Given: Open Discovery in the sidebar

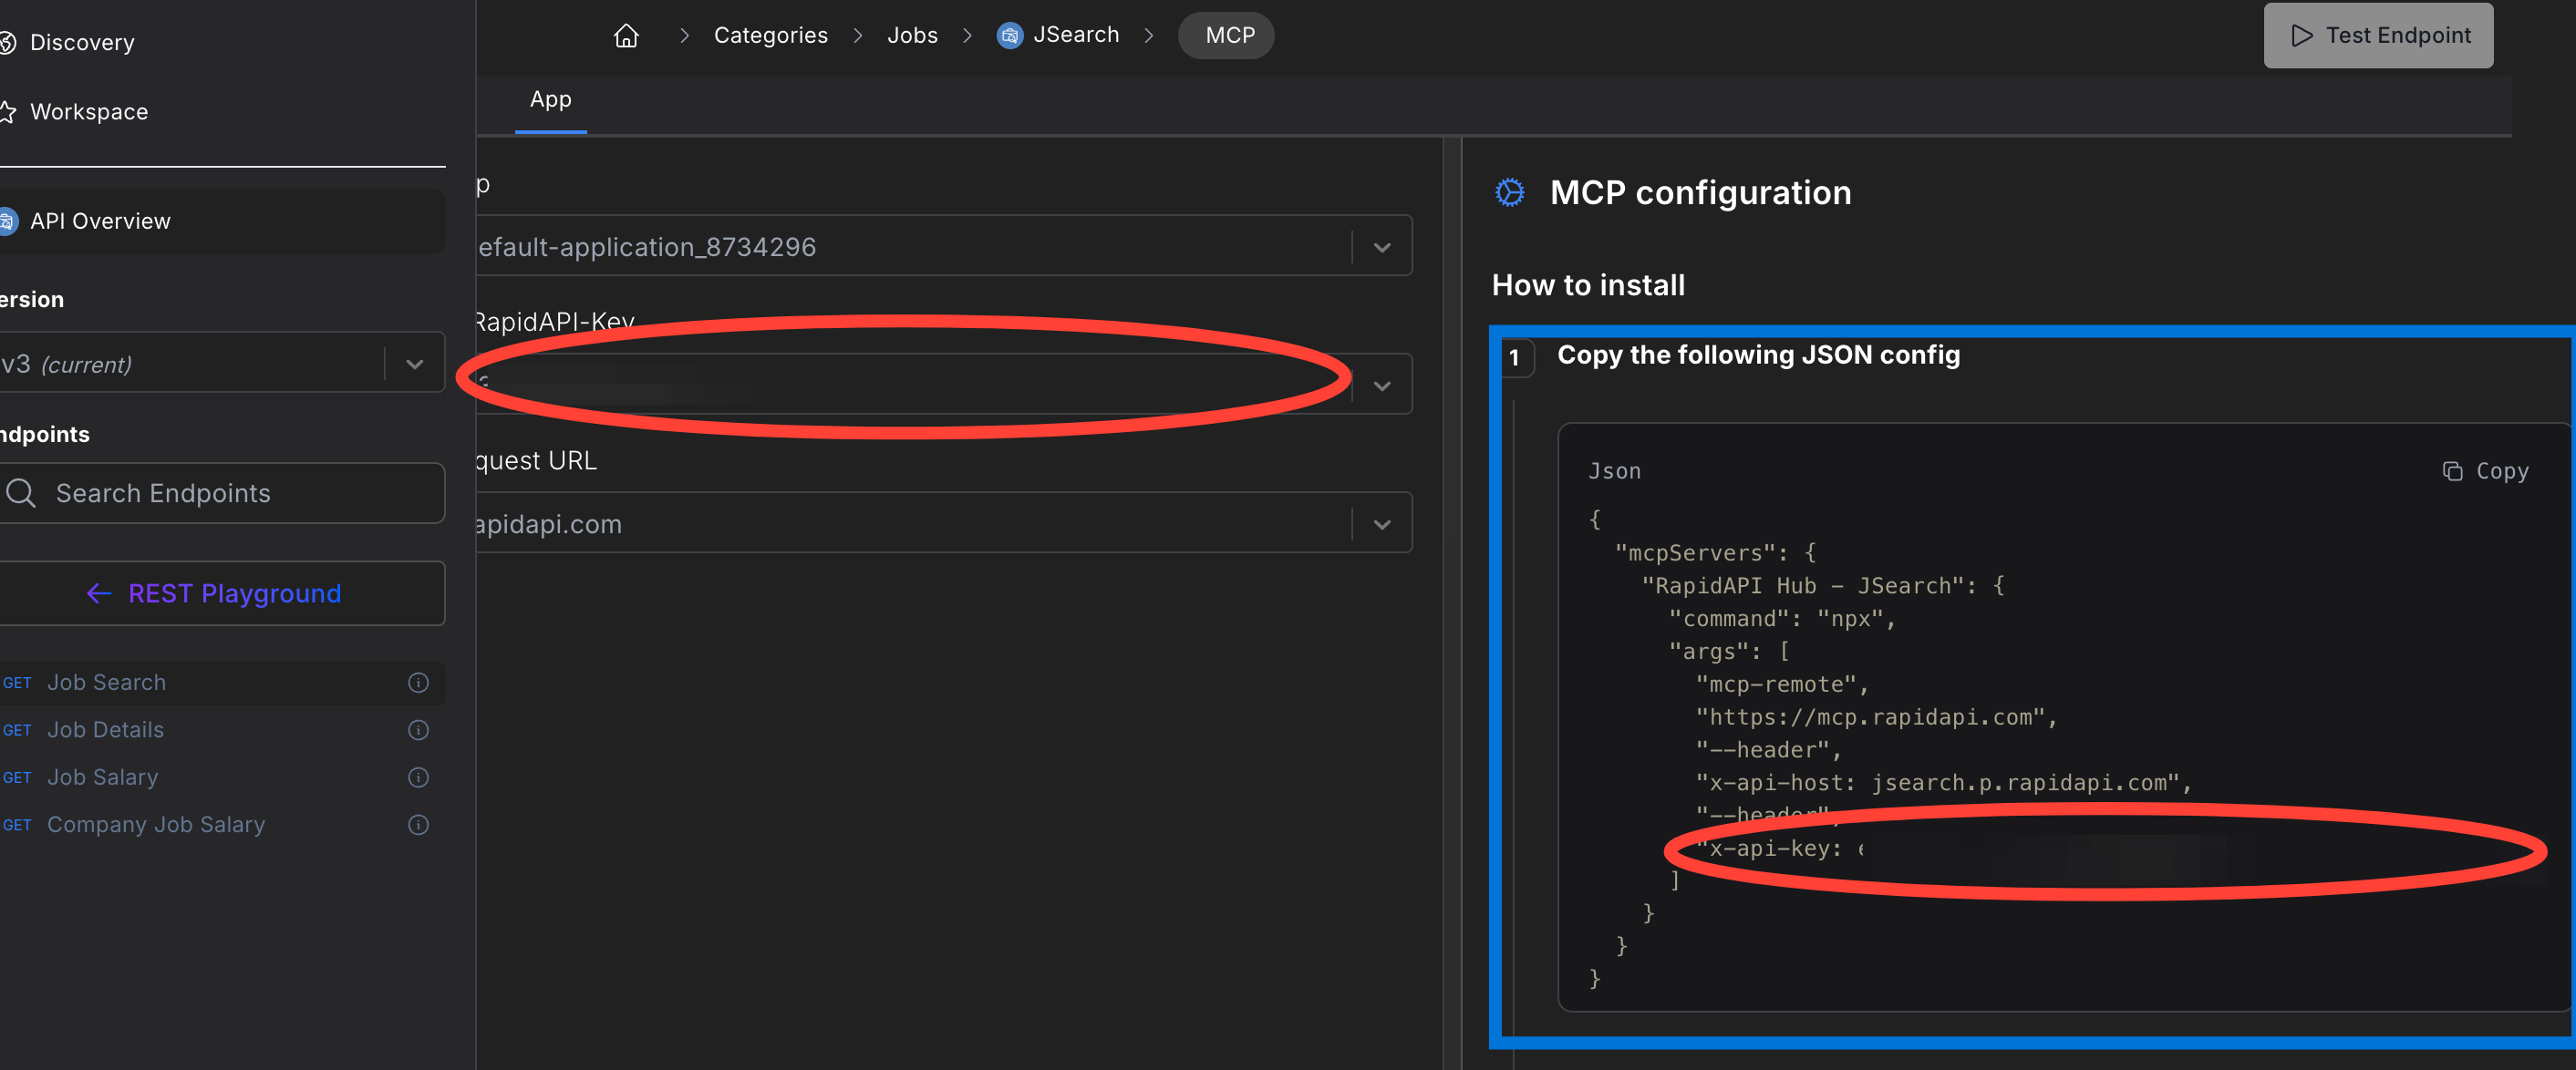Looking at the screenshot, I should (82, 43).
